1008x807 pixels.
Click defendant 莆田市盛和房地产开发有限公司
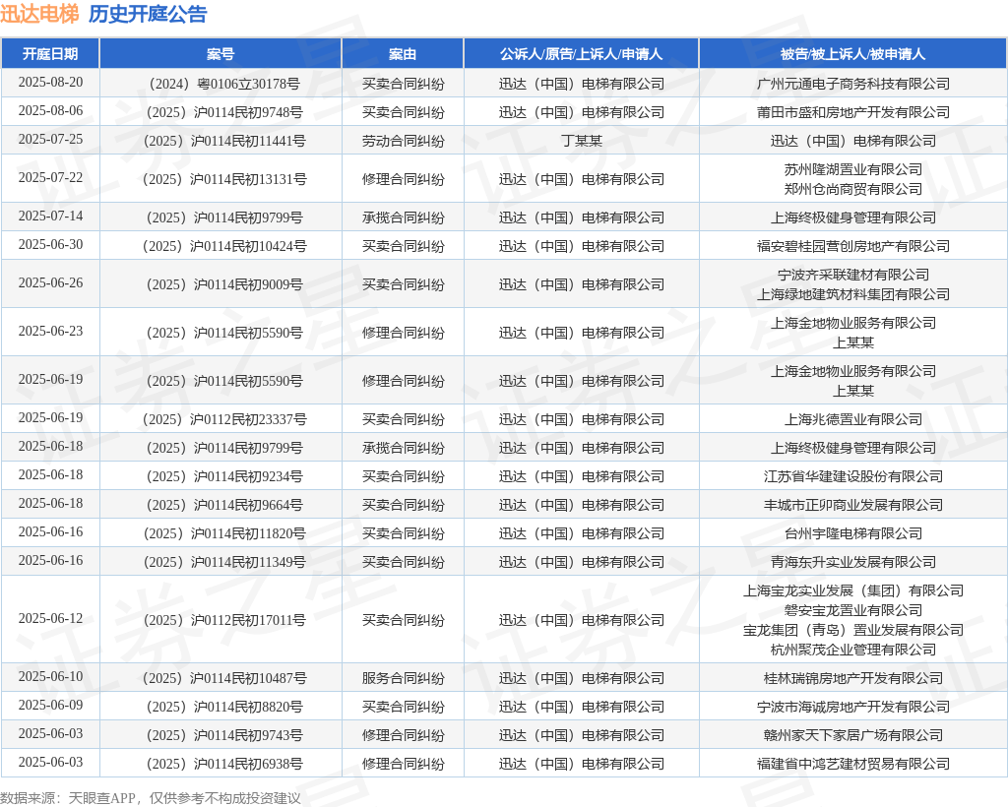[853, 112]
